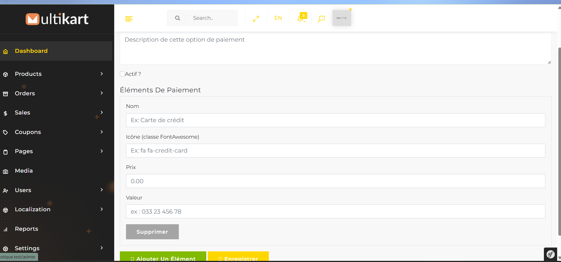This screenshot has height=262, width=561.
Task: Open the EN language selector
Action: [x=278, y=18]
